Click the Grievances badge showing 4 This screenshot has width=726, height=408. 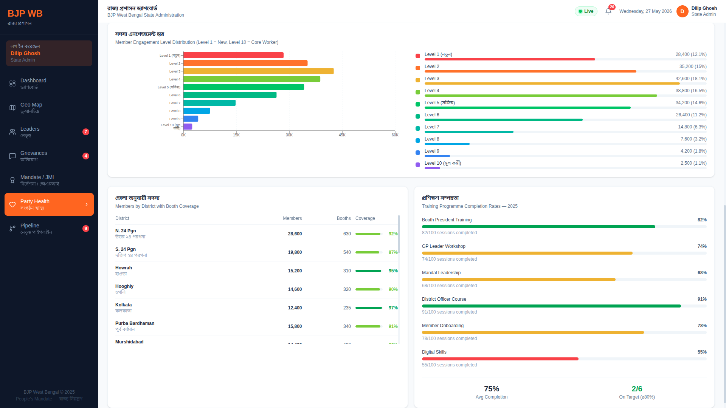tap(86, 156)
